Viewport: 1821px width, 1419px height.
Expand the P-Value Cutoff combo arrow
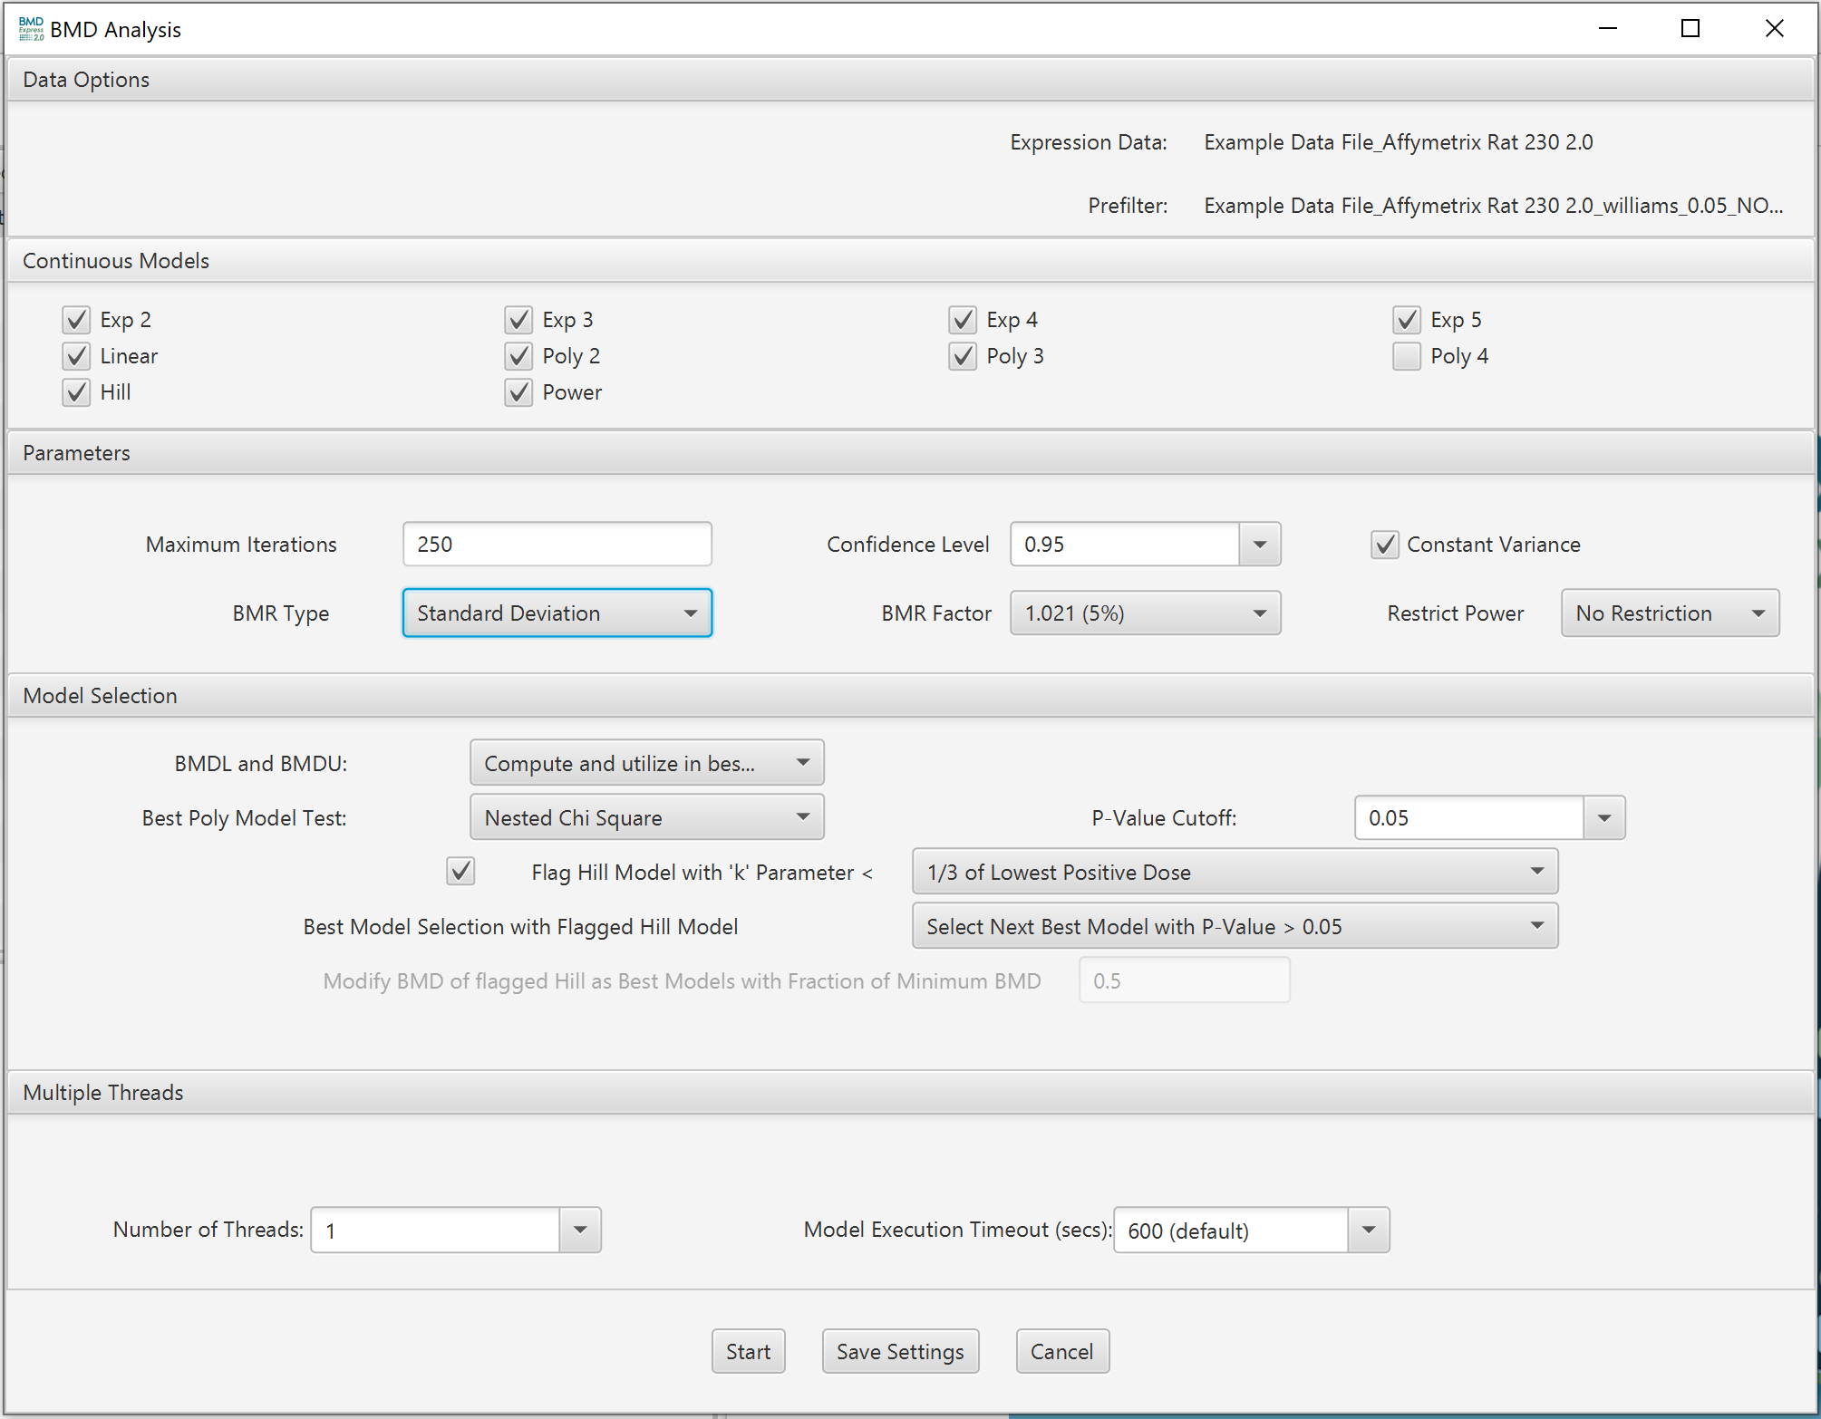(1603, 817)
